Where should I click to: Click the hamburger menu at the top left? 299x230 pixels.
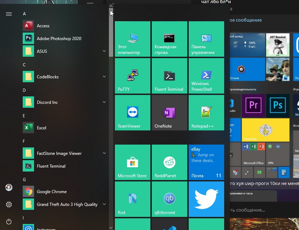[x=9, y=14]
